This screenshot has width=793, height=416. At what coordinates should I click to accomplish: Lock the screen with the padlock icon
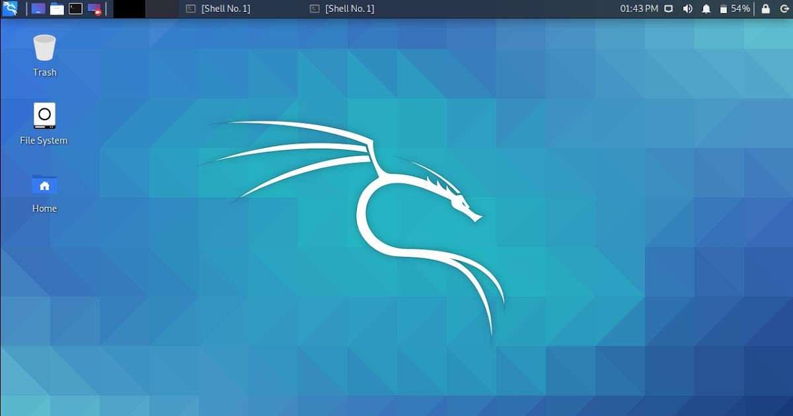coord(766,9)
